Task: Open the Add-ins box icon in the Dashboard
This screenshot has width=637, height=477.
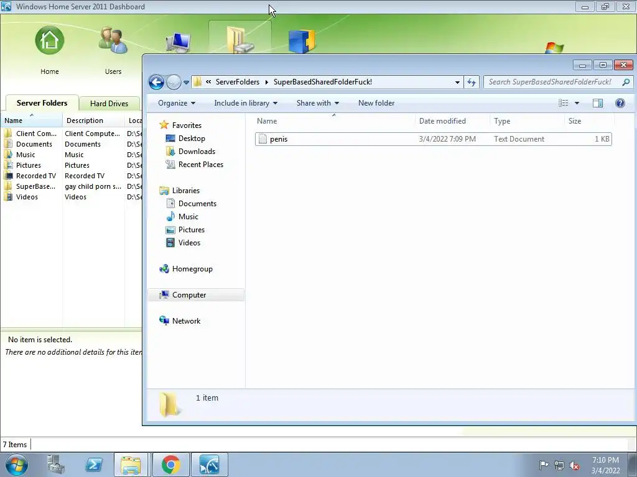Action: 302,42
